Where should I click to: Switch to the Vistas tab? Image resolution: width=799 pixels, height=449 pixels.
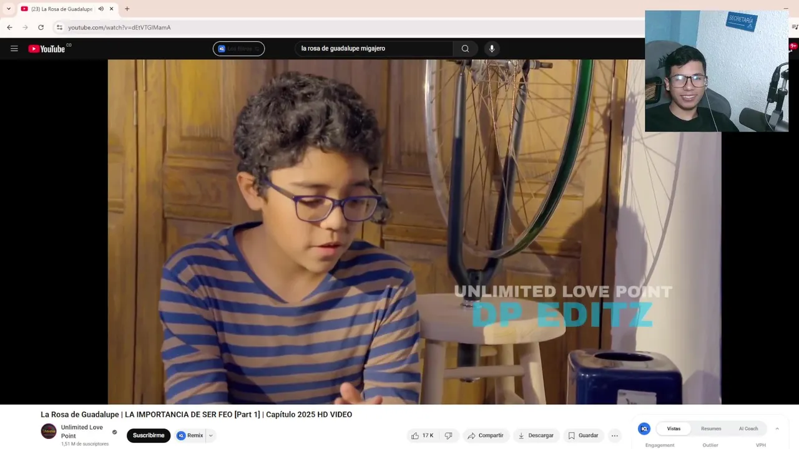pos(674,428)
